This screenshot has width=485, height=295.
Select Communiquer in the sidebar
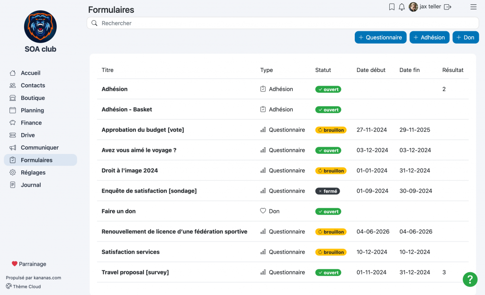click(x=40, y=148)
